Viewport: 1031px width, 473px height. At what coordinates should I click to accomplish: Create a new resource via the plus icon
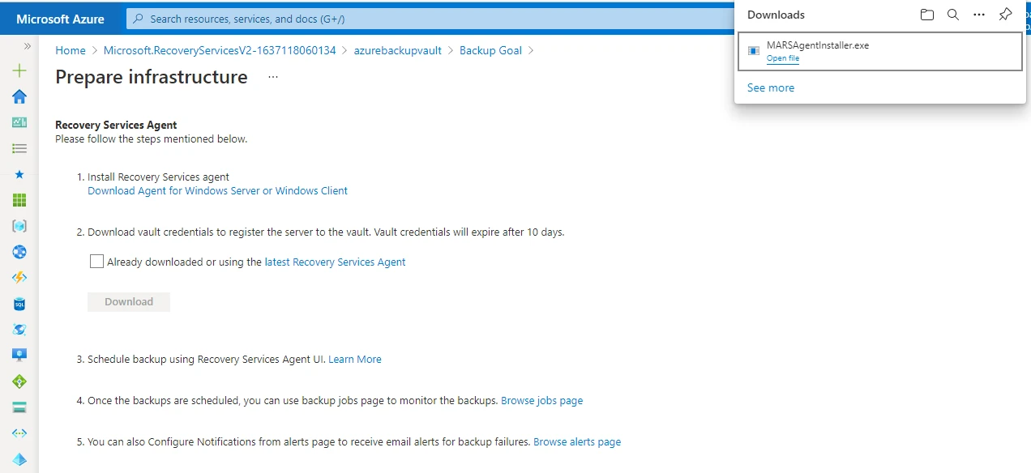[x=19, y=70]
